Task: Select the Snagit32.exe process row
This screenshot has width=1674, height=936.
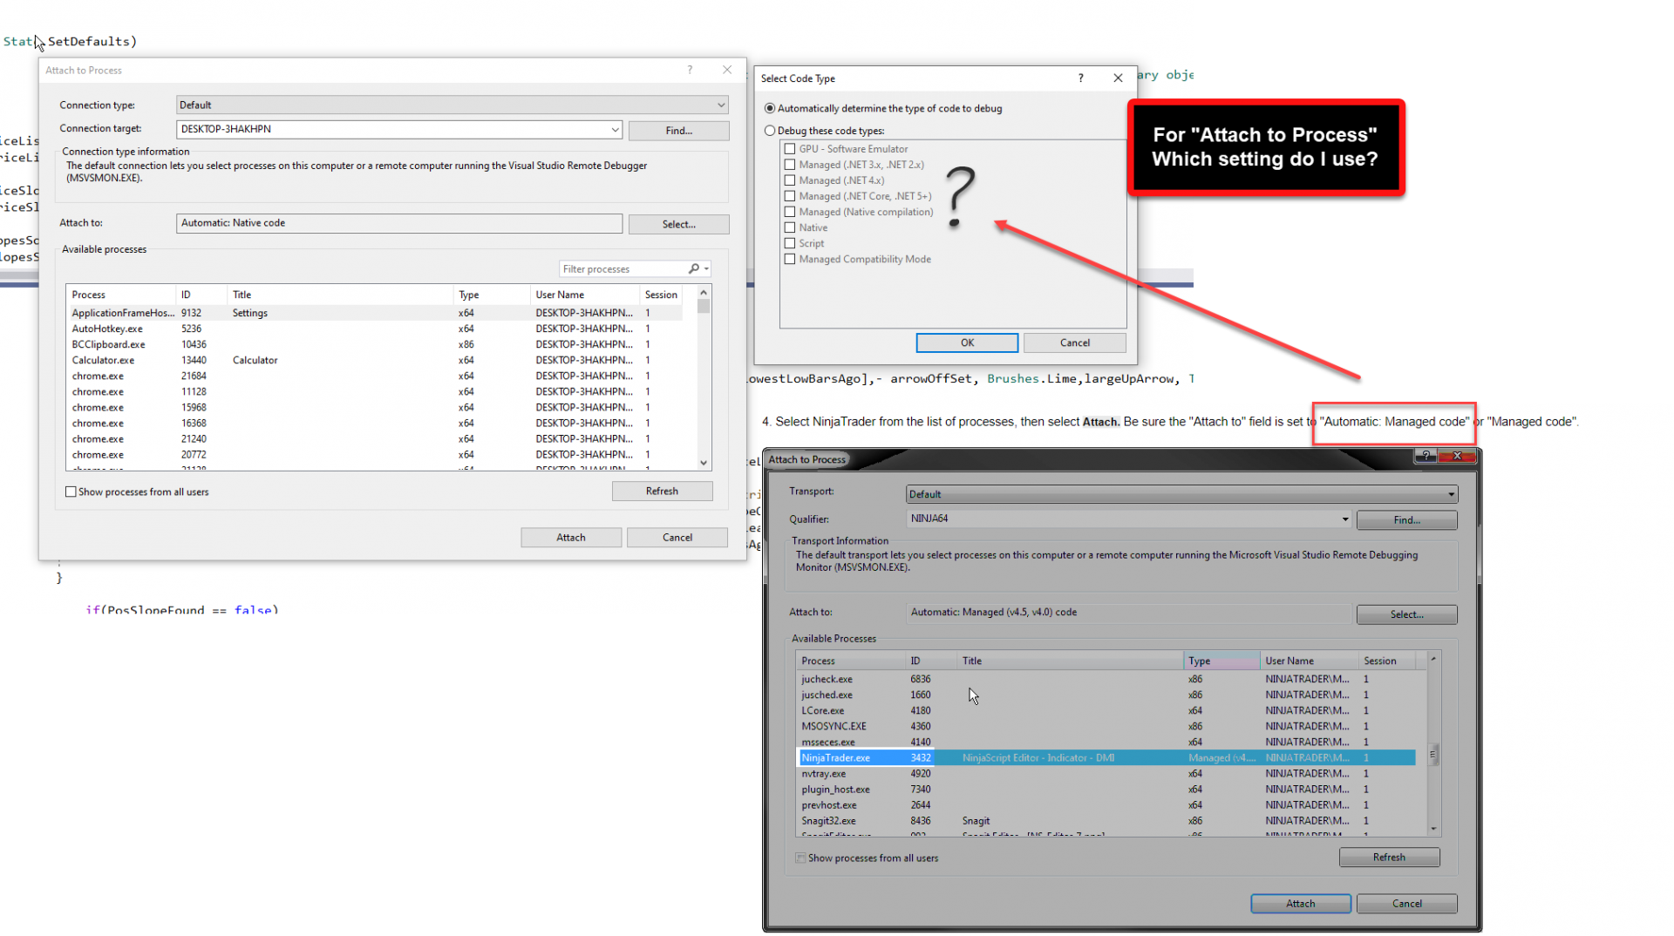Action: coord(1106,821)
